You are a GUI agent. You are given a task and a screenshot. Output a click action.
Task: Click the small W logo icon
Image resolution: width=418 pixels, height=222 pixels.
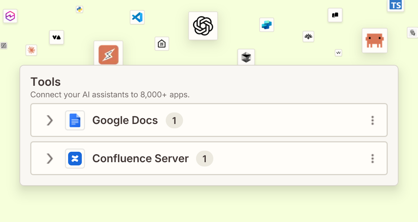coord(338,53)
